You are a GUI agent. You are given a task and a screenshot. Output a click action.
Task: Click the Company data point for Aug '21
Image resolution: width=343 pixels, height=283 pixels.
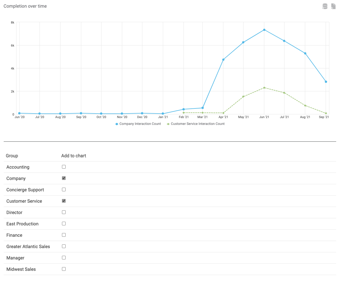[x=305, y=53]
